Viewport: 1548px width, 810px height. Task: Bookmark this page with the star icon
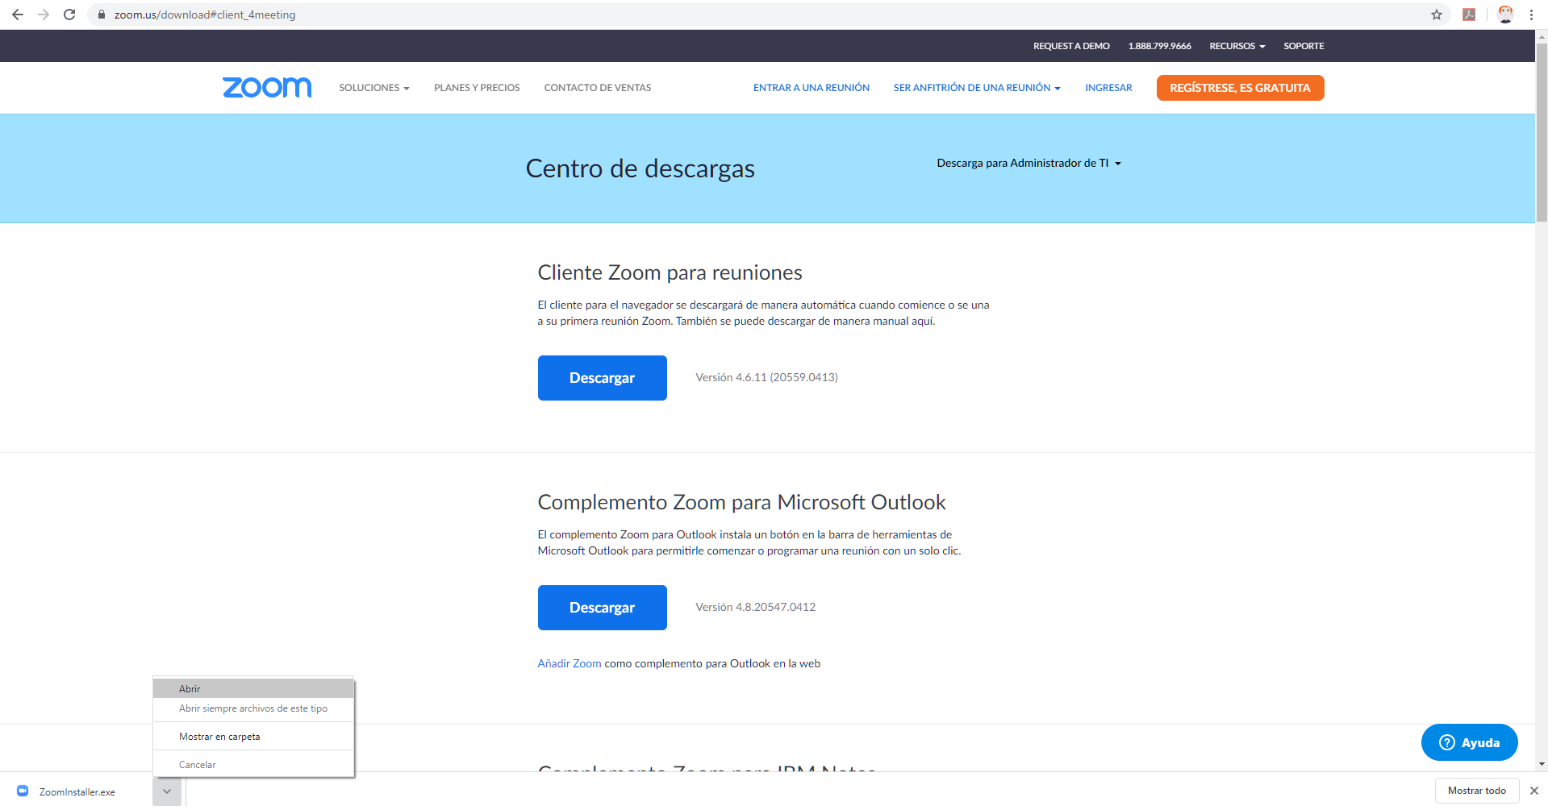1437,15
